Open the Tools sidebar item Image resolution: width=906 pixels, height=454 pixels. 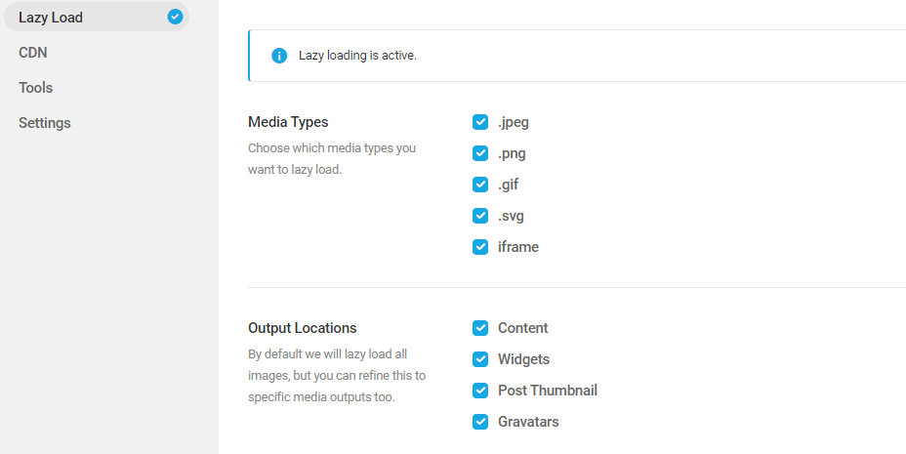click(35, 88)
